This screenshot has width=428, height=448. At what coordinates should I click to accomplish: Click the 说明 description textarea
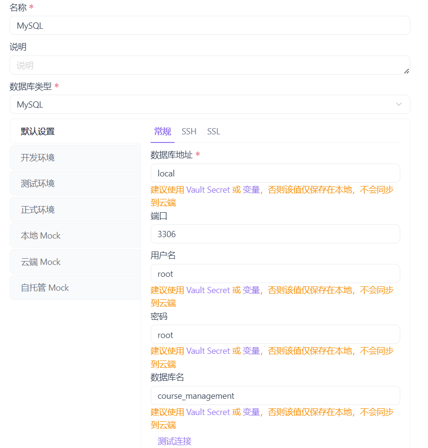click(x=210, y=65)
